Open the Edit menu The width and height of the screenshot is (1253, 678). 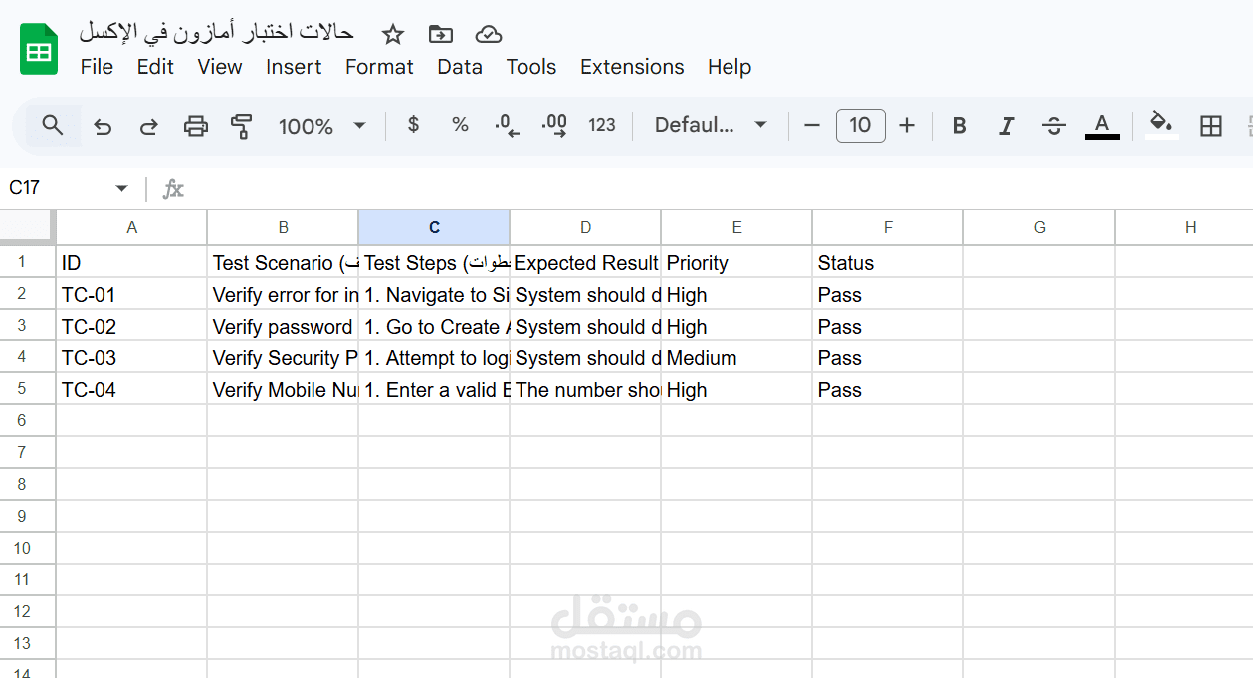[155, 67]
